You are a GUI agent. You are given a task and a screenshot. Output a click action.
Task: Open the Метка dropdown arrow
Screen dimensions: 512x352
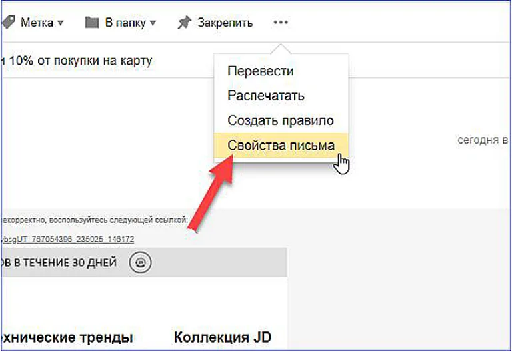pyautogui.click(x=61, y=23)
